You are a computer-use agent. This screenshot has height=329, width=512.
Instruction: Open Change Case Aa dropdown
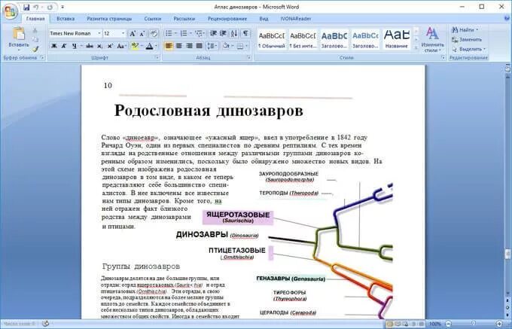[x=121, y=46]
